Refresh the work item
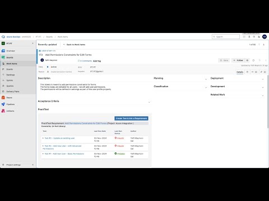The image size is (269, 201). pos(253,60)
